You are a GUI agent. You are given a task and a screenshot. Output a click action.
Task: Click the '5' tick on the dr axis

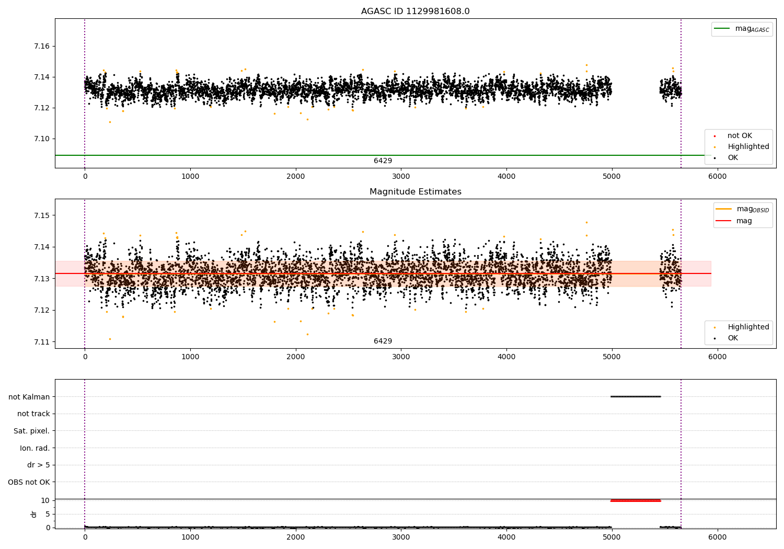point(48,514)
